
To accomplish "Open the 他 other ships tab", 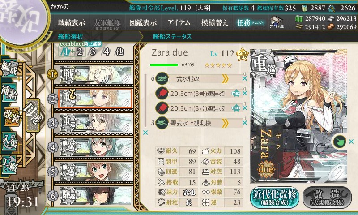I will (119, 52).
